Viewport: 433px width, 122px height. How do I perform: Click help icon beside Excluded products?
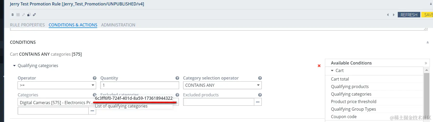point(260,95)
